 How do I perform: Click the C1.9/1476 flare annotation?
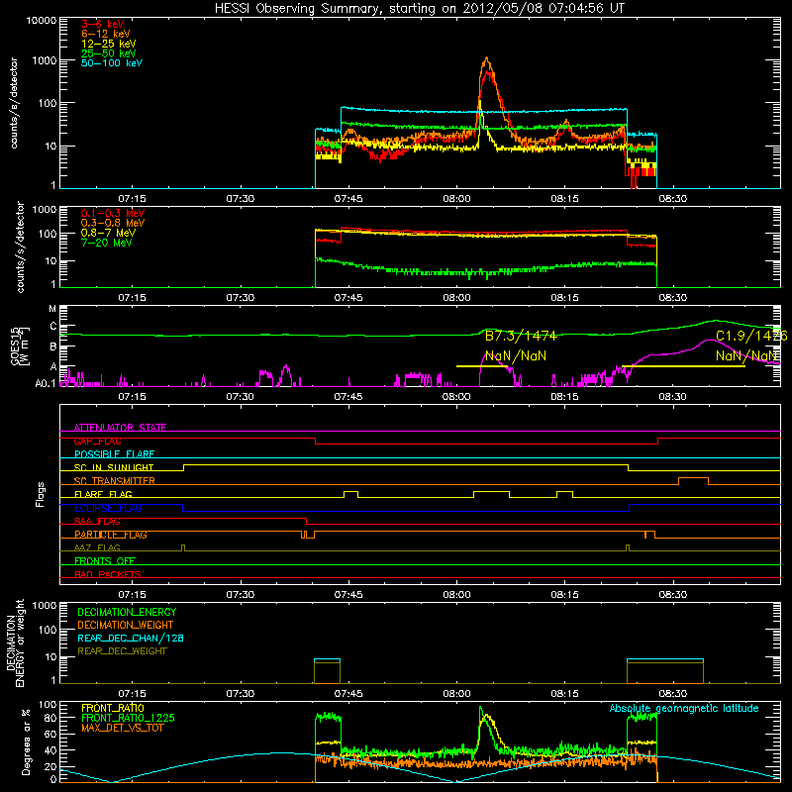751,336
